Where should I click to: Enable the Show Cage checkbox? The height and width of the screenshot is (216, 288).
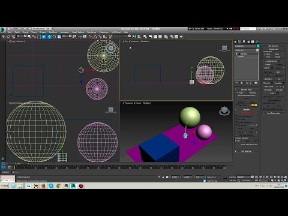(237, 105)
